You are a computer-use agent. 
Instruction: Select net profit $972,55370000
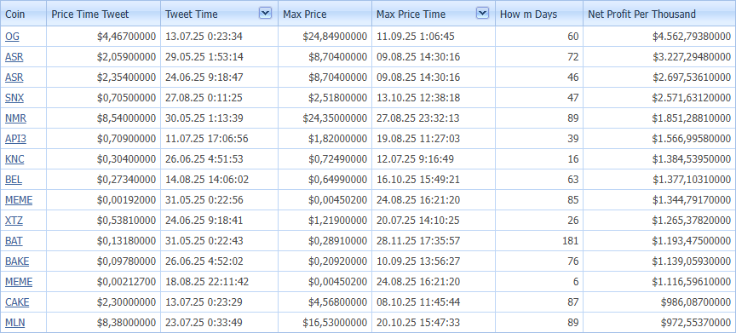click(x=659, y=323)
